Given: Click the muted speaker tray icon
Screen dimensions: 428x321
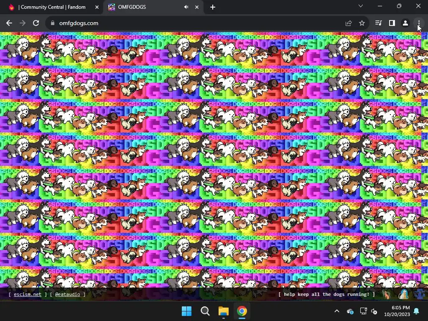Looking at the screenshot, I should point(374,311).
